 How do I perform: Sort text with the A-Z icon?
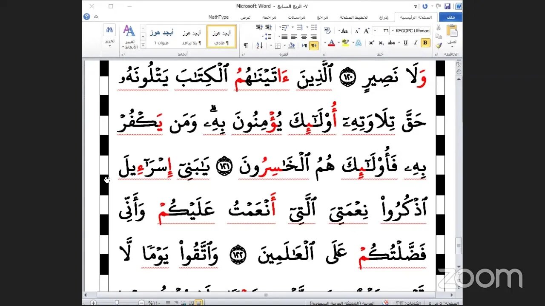click(259, 45)
